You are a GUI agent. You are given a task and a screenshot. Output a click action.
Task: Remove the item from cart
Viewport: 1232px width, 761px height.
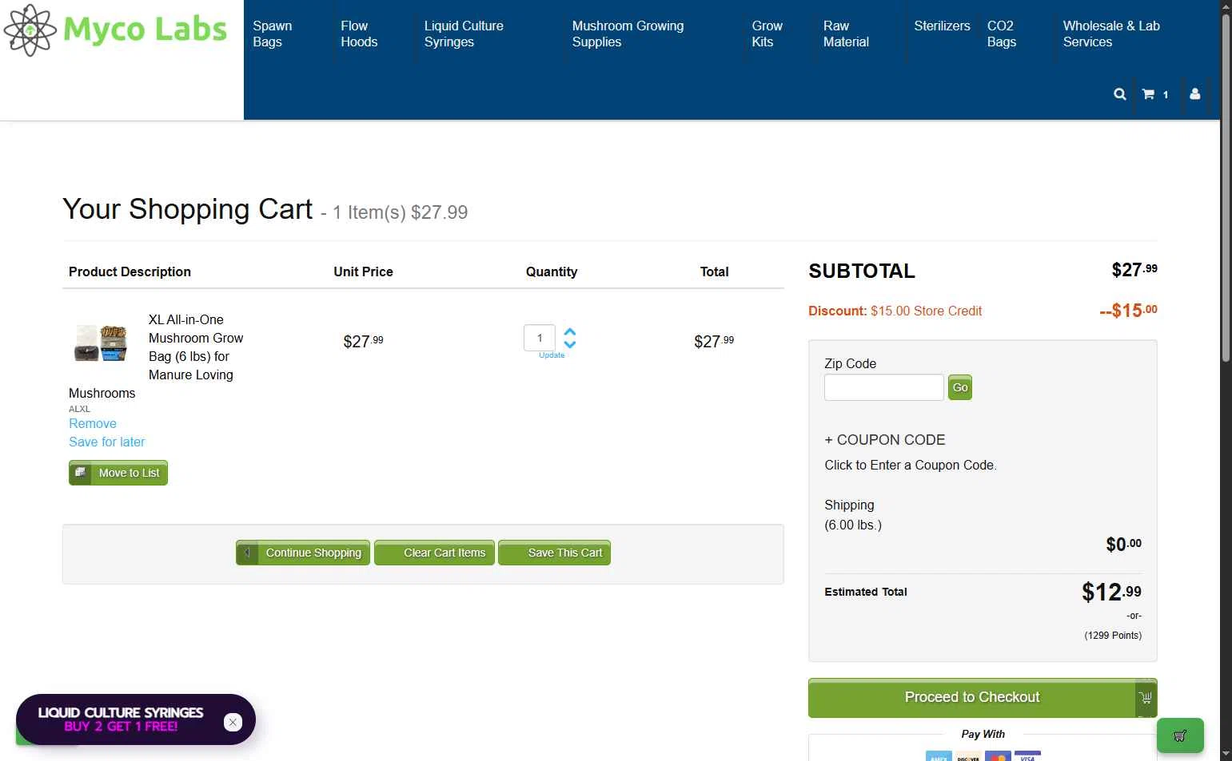point(93,423)
